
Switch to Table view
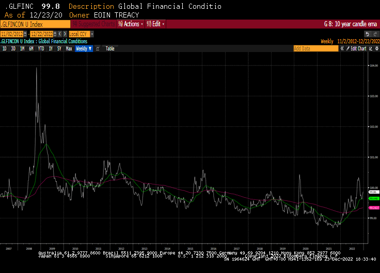click(110, 48)
